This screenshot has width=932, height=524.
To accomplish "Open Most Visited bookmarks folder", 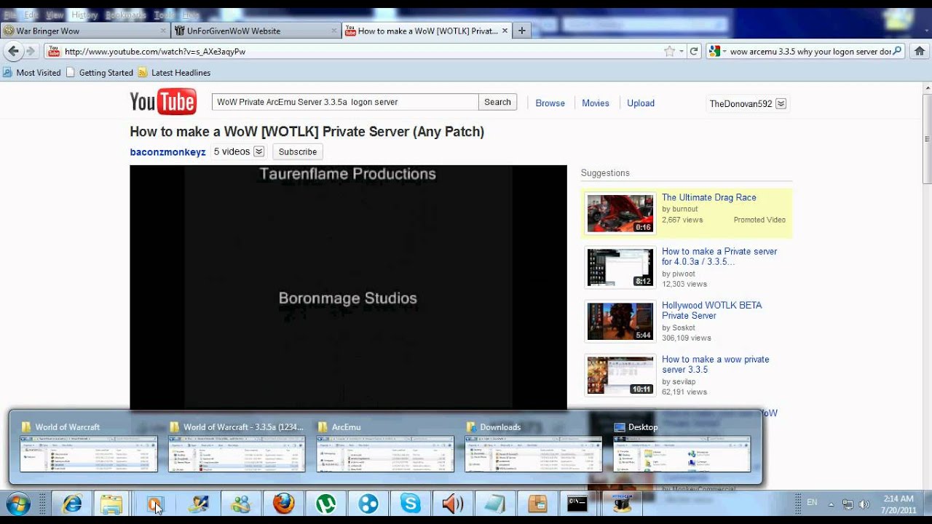I will [32, 73].
